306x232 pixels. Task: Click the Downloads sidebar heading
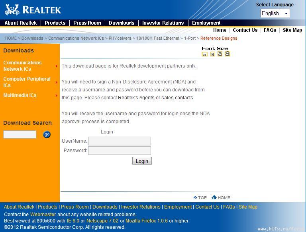pos(19,50)
